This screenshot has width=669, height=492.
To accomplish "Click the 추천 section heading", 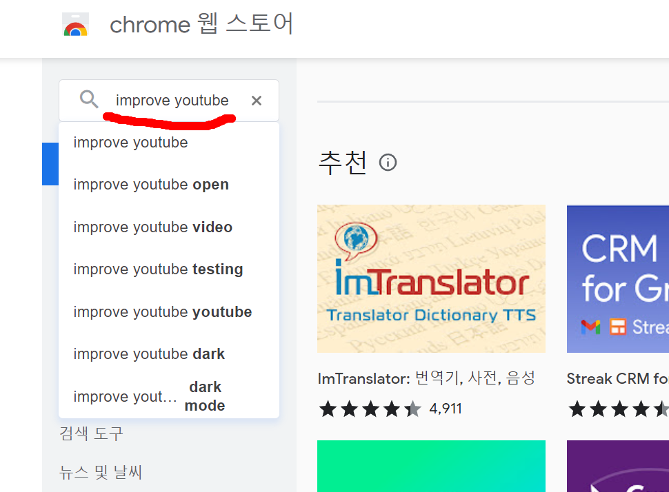I will tap(343, 163).
